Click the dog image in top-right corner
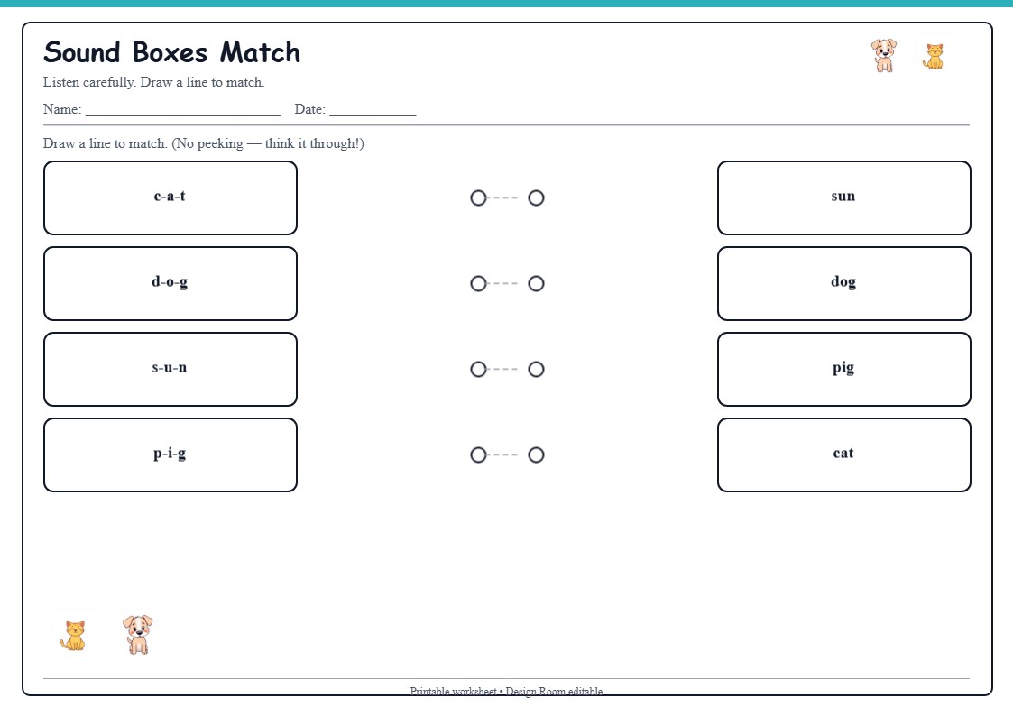 click(x=884, y=55)
